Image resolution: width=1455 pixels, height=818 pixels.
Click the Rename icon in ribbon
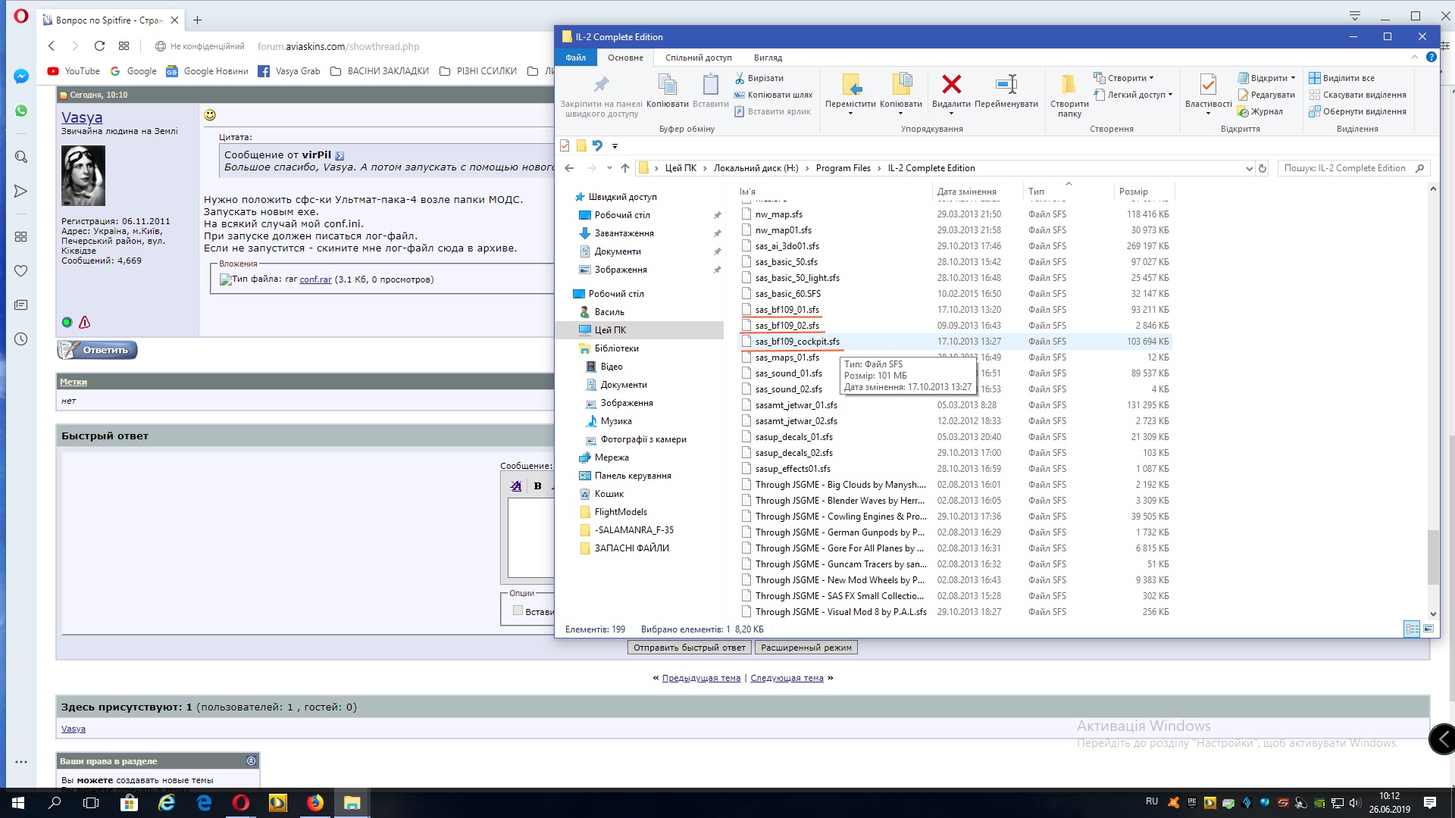point(1006,84)
